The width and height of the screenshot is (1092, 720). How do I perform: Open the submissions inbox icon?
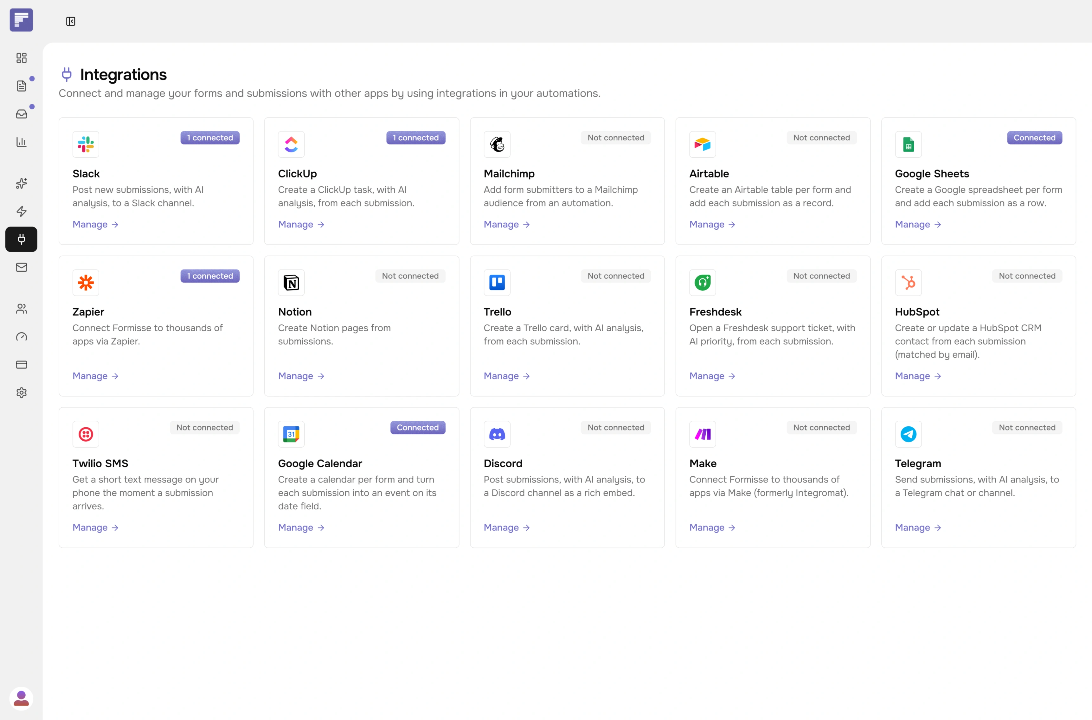[x=21, y=114]
